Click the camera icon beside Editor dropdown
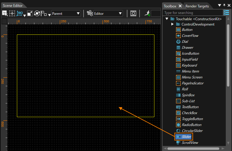This screenshot has width=232, height=151. (x=90, y=13)
